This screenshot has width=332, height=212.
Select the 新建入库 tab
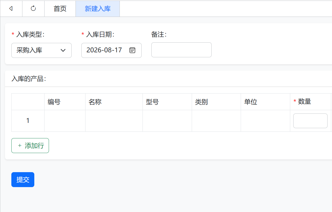[98, 9]
